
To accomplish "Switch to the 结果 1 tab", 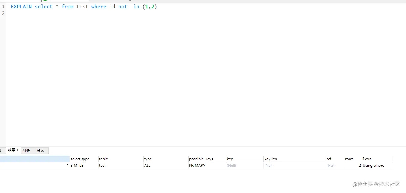I will pos(13,150).
